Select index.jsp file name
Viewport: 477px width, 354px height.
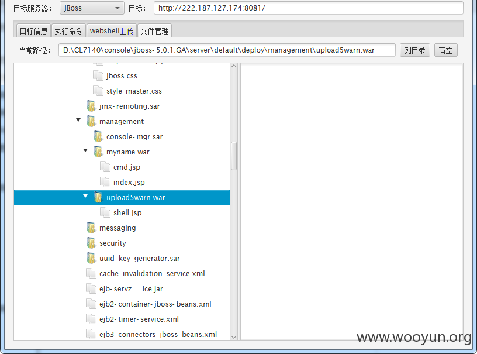pyautogui.click(x=129, y=183)
